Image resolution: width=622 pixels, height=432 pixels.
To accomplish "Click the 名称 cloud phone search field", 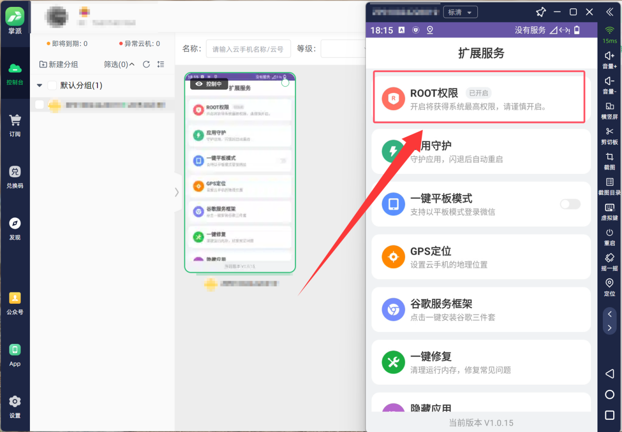I will point(249,49).
